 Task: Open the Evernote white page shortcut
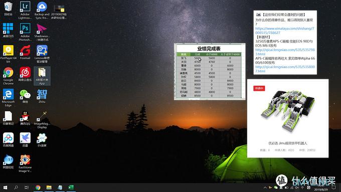8,118
